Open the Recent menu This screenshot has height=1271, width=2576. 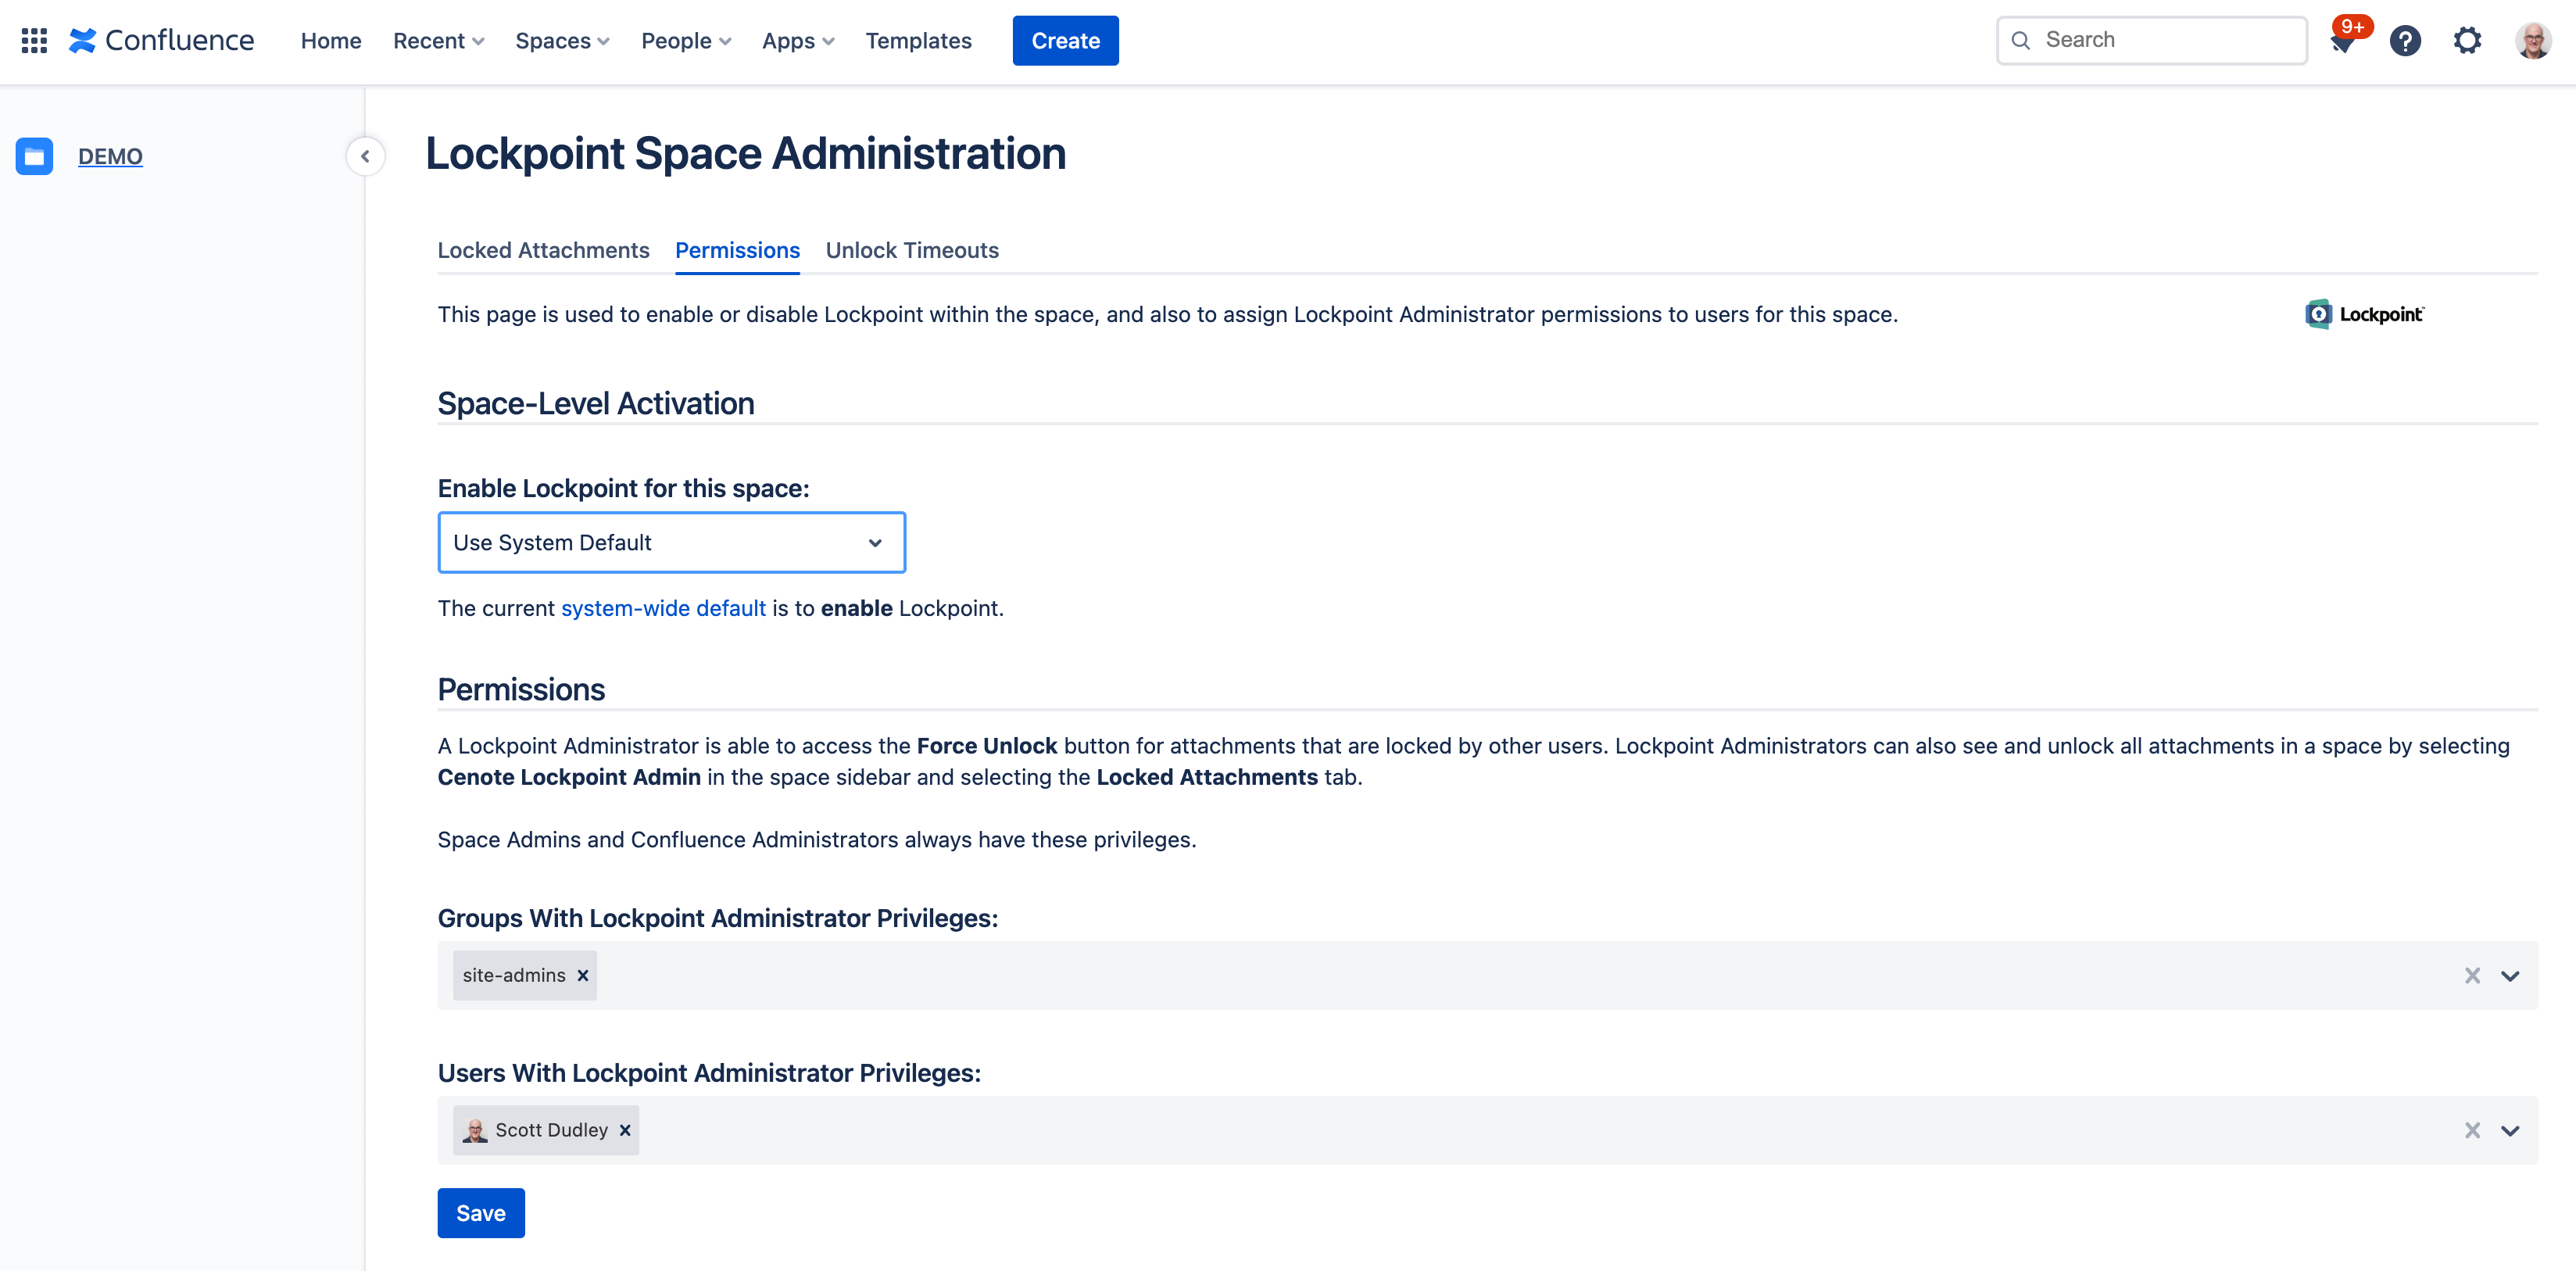(438, 41)
